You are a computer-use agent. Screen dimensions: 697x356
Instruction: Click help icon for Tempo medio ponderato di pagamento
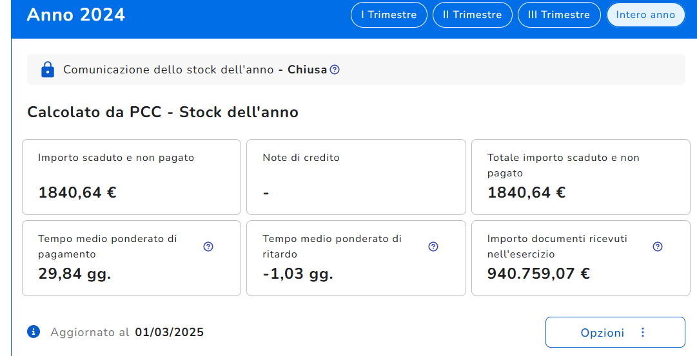click(x=208, y=247)
